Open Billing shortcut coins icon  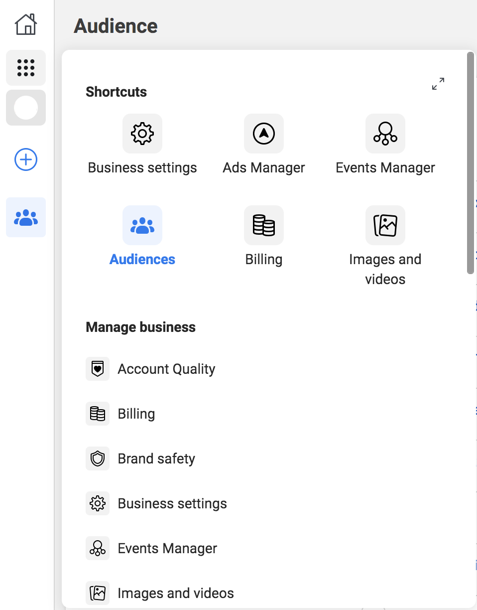[x=264, y=225]
